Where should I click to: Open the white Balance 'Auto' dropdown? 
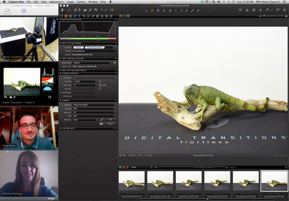click(x=85, y=120)
